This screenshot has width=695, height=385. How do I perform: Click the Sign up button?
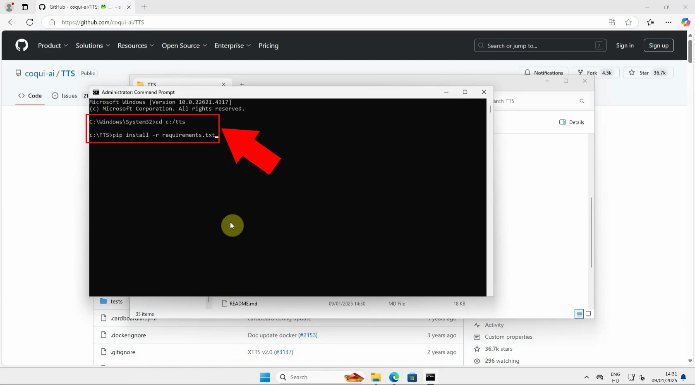(x=659, y=45)
